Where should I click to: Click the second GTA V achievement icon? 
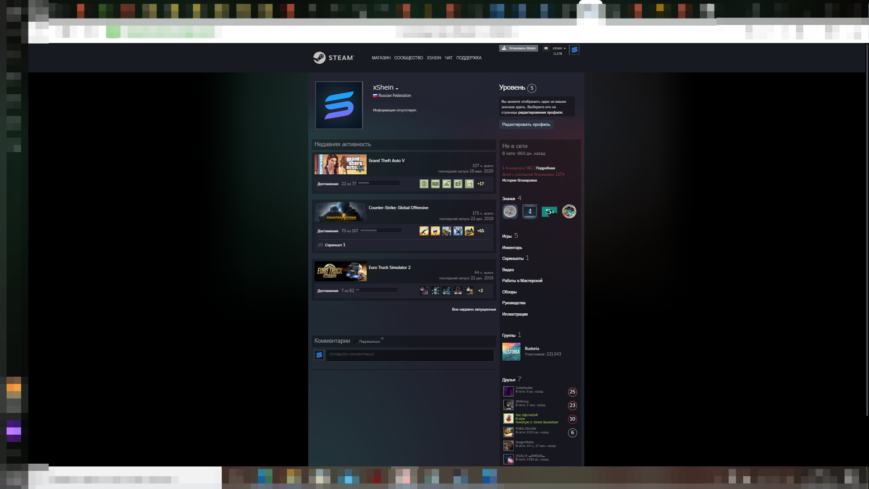[435, 184]
